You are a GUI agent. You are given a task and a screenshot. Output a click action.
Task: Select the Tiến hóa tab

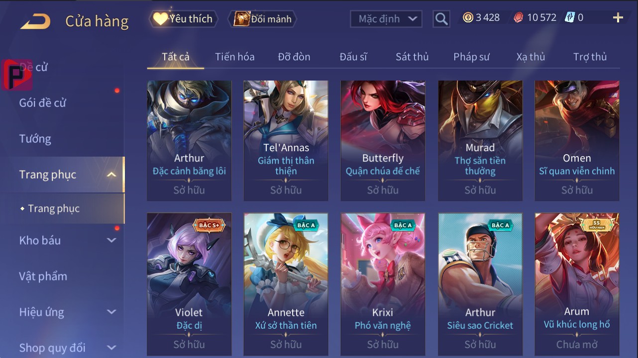click(235, 57)
